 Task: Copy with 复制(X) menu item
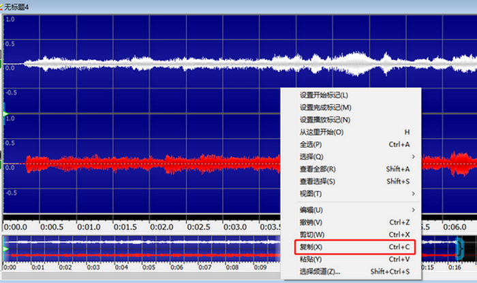[351, 247]
